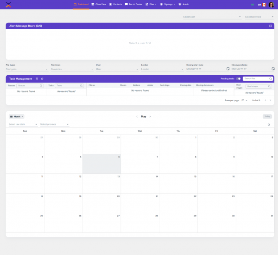Viewport: 278px width, 255px height.
Task: Change the calendar Month view dropdown
Action: pos(17,117)
